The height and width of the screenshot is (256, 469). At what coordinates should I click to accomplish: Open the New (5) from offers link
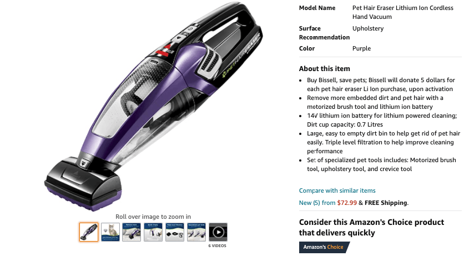click(x=317, y=203)
